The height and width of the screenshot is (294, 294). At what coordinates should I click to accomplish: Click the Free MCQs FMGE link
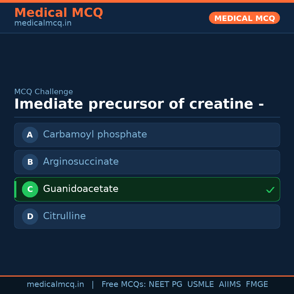(257, 284)
